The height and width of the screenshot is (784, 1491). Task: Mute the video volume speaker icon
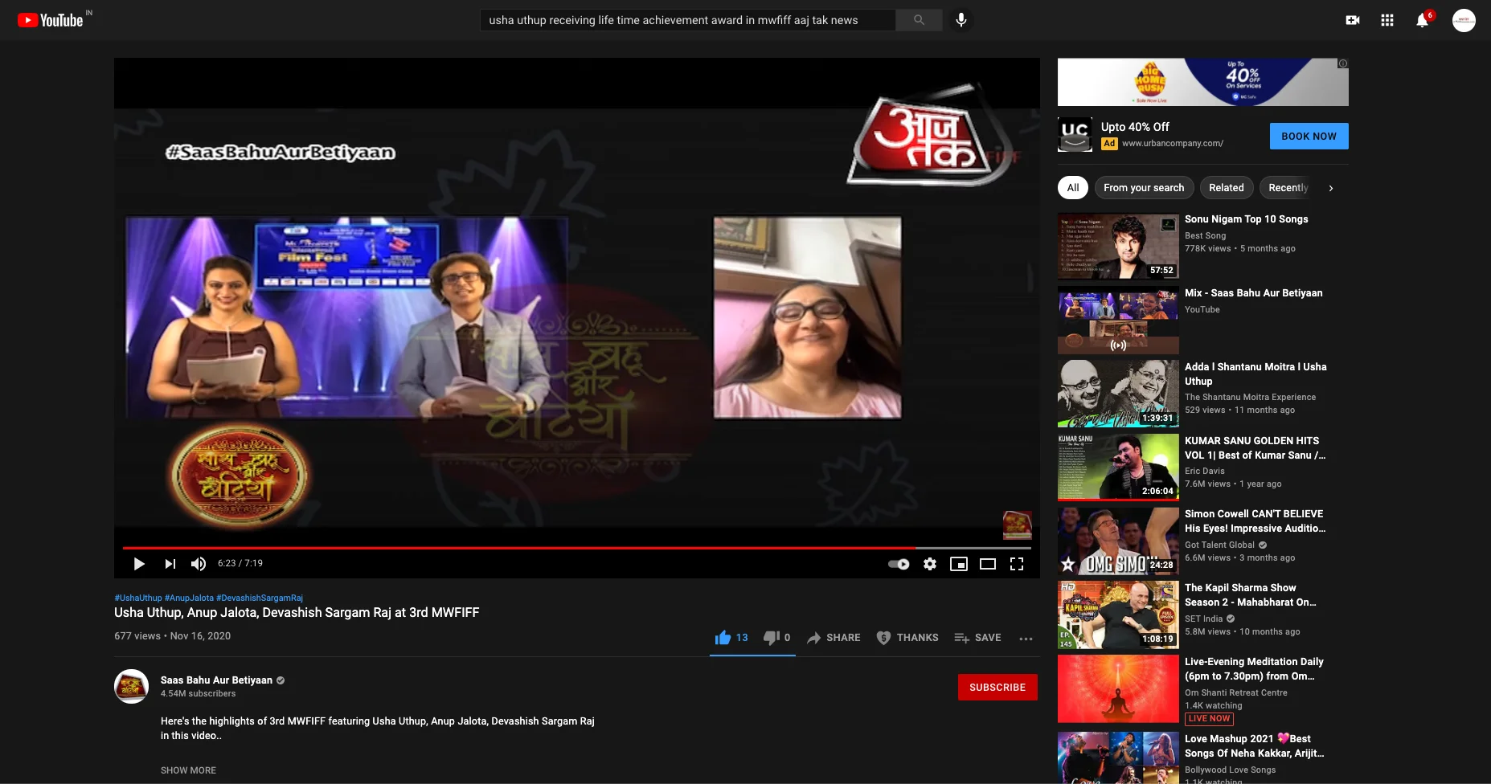199,564
